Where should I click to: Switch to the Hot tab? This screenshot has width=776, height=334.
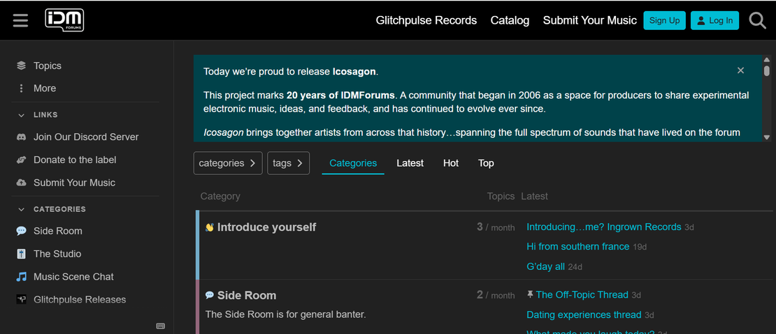[x=451, y=163]
